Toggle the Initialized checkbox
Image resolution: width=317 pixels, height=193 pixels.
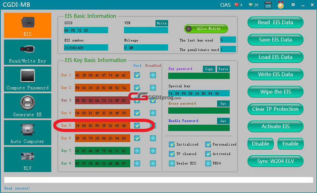tap(172, 144)
